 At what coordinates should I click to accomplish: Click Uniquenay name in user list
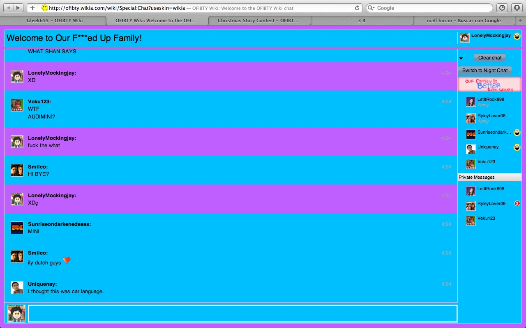pyautogui.click(x=488, y=147)
